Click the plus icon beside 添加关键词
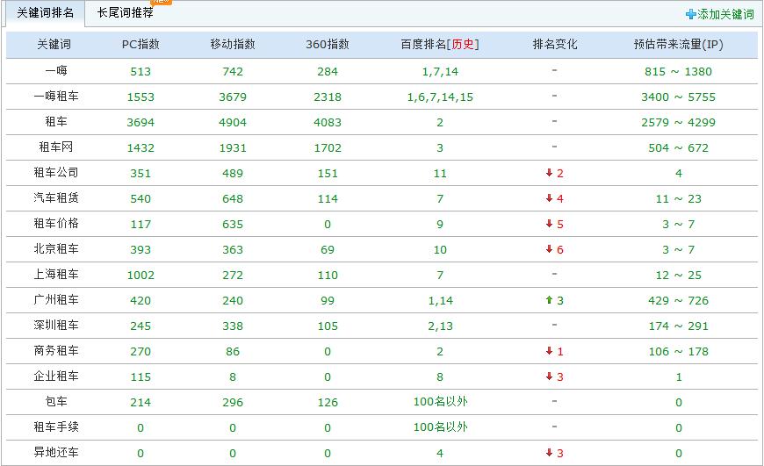The image size is (764, 466). pos(691,15)
